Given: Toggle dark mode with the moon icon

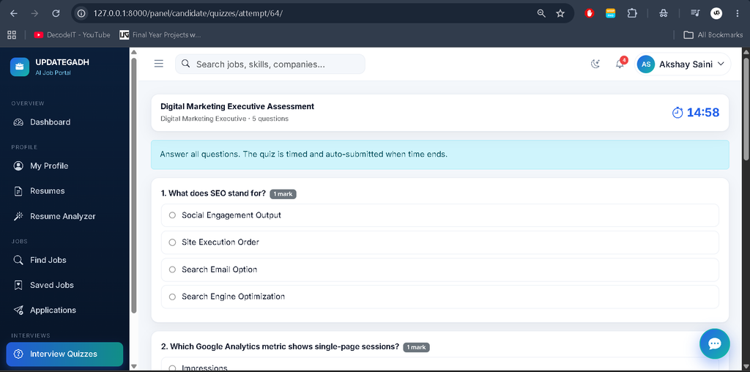Looking at the screenshot, I should 595,64.
